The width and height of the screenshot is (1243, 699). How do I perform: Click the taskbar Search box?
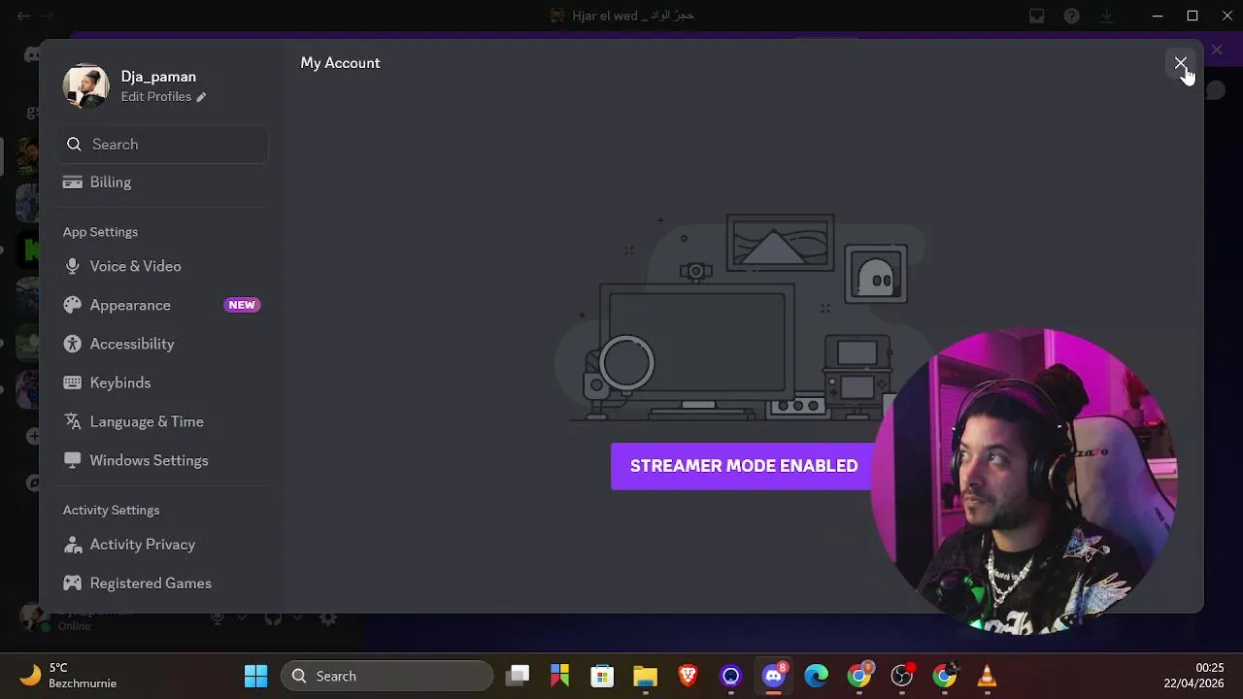pyautogui.click(x=387, y=676)
